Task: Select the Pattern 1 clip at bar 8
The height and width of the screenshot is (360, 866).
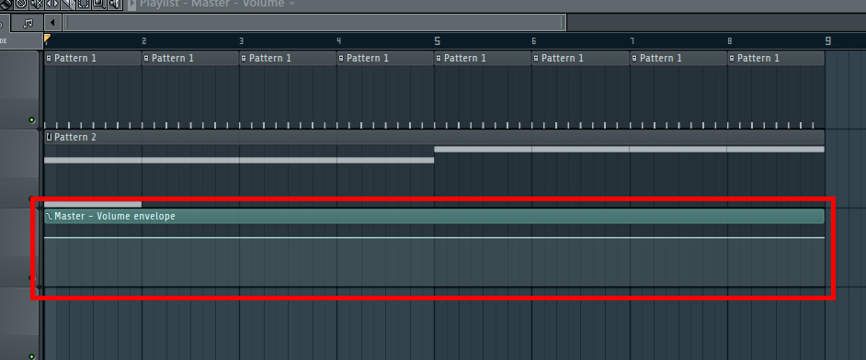Action: tap(776, 58)
